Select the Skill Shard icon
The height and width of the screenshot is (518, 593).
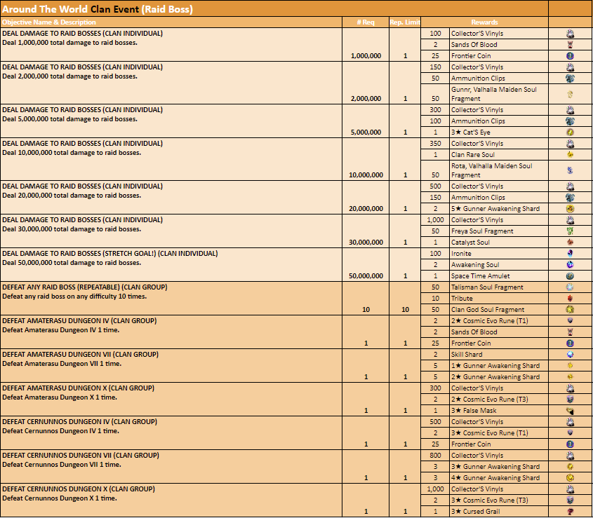point(570,355)
